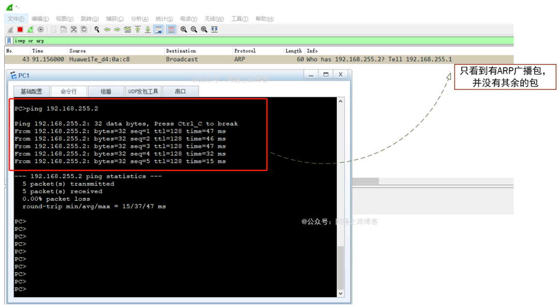Zoom out the packet text
Viewport: 559px width, 306px height.
[194, 29]
